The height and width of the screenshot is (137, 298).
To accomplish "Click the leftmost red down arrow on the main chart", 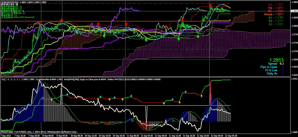I will click(x=40, y=23).
